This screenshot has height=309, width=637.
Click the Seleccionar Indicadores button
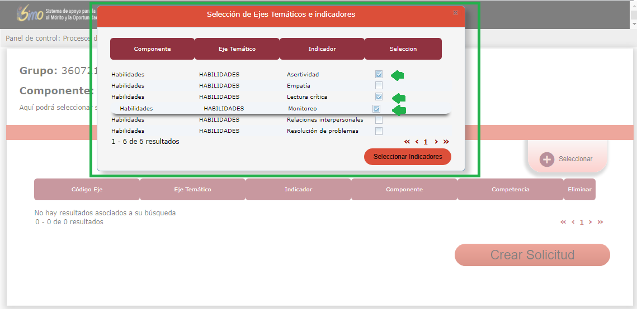coord(407,157)
